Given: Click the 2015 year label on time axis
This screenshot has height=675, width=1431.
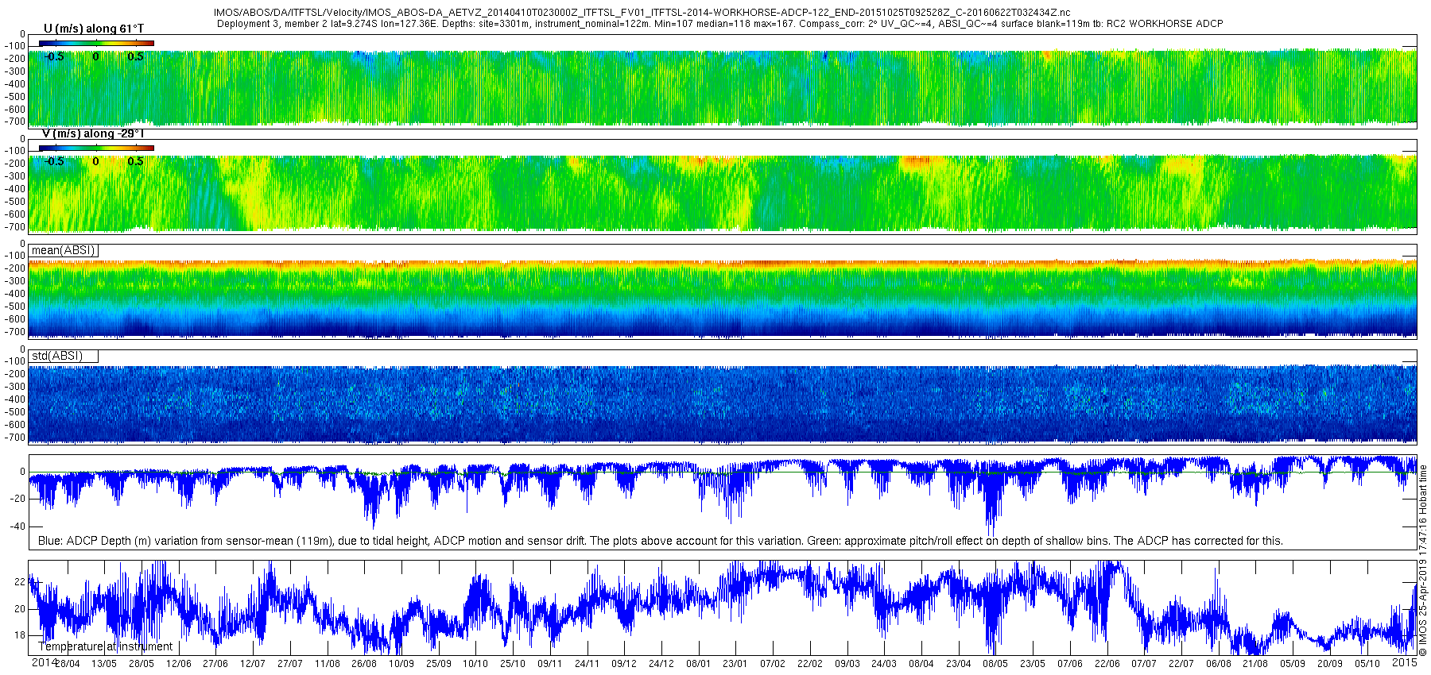Looking at the screenshot, I should [x=1405, y=663].
